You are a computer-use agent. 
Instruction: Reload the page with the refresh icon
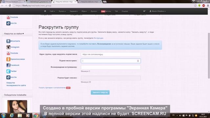click(10, 6)
